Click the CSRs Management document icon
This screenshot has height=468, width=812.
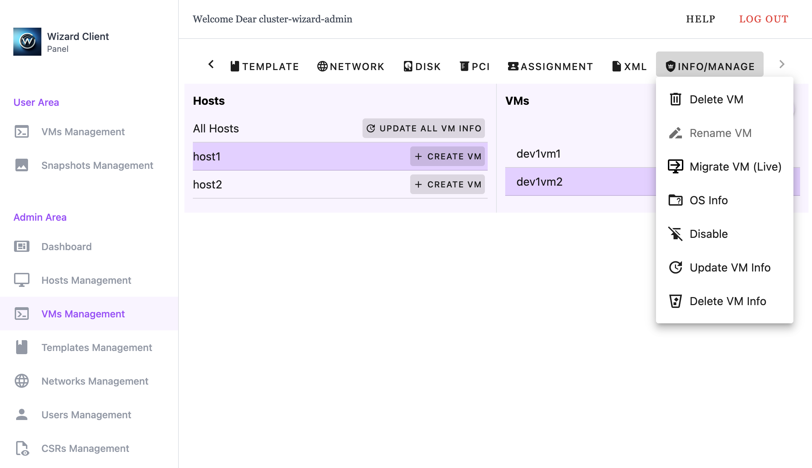point(22,448)
